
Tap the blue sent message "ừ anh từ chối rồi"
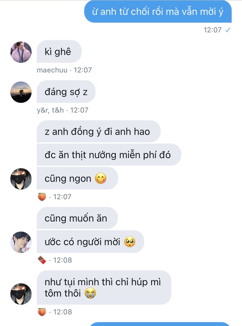pyautogui.click(x=158, y=12)
